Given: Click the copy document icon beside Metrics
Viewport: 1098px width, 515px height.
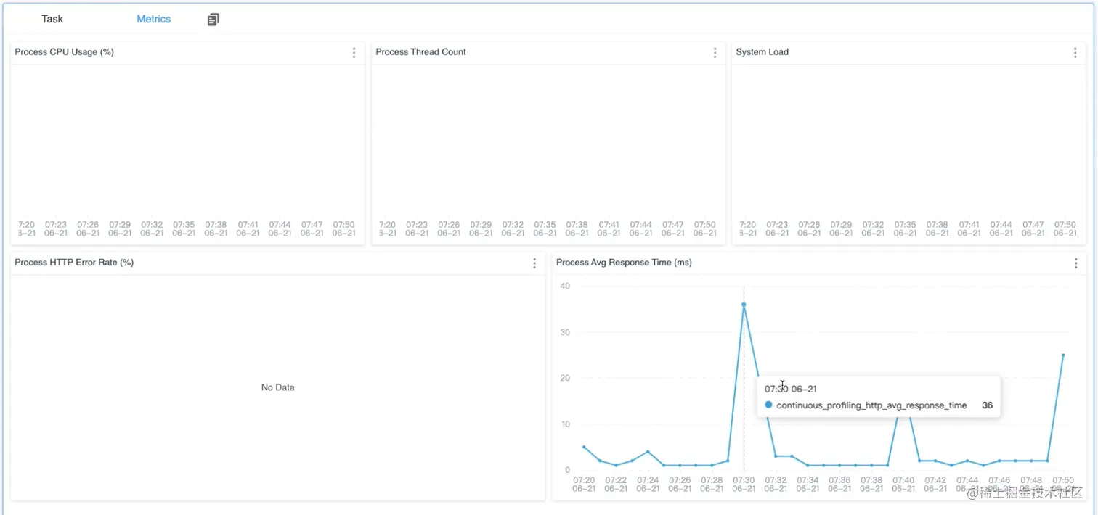Looking at the screenshot, I should (x=213, y=20).
